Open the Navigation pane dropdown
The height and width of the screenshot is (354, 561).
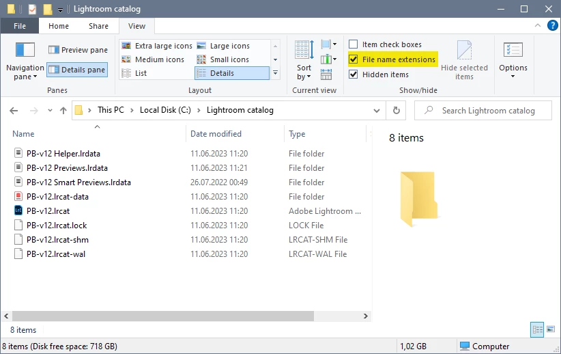point(25,61)
